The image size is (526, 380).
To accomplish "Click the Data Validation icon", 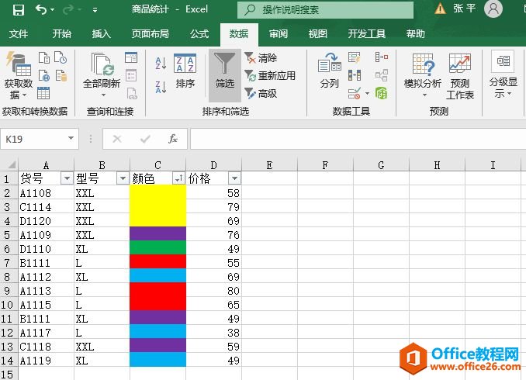I will pyautogui.click(x=355, y=93).
